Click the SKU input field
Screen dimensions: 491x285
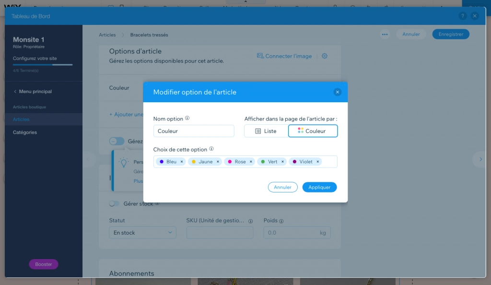pos(220,233)
